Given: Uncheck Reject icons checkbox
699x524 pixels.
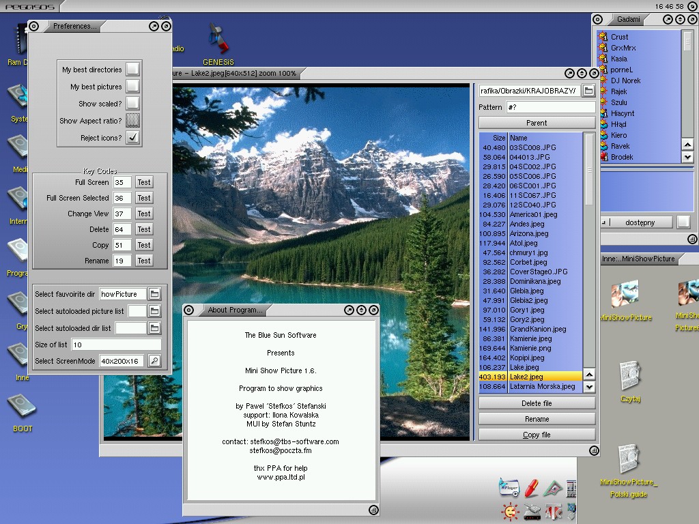Looking at the screenshot, I should point(133,137).
